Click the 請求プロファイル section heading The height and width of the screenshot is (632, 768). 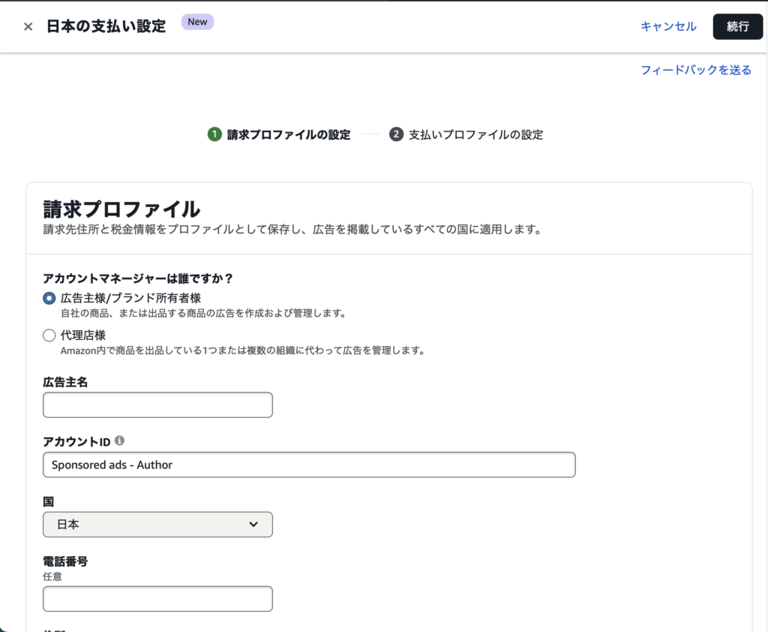pos(121,208)
